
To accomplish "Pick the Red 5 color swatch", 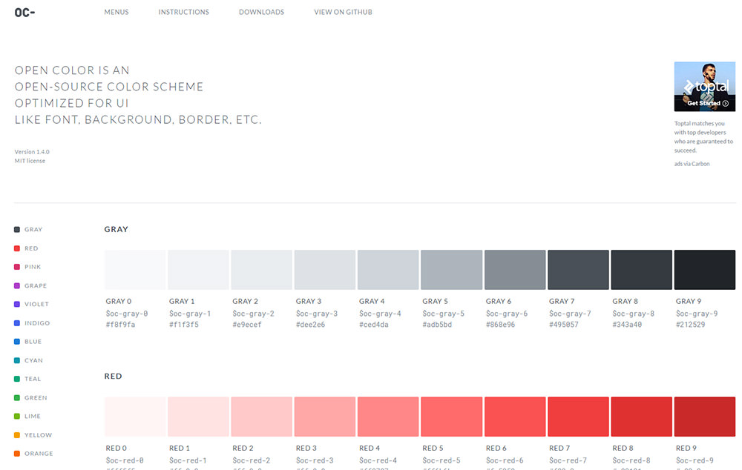I will [451, 417].
